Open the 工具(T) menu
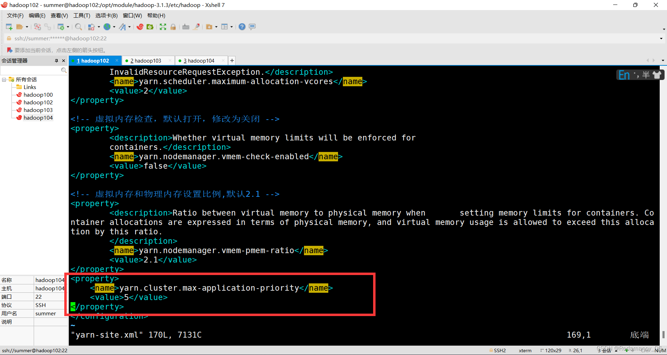Viewport: 667px width, 355px height. point(82,15)
